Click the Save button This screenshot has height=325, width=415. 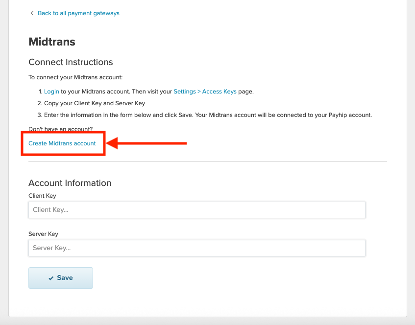(x=61, y=278)
